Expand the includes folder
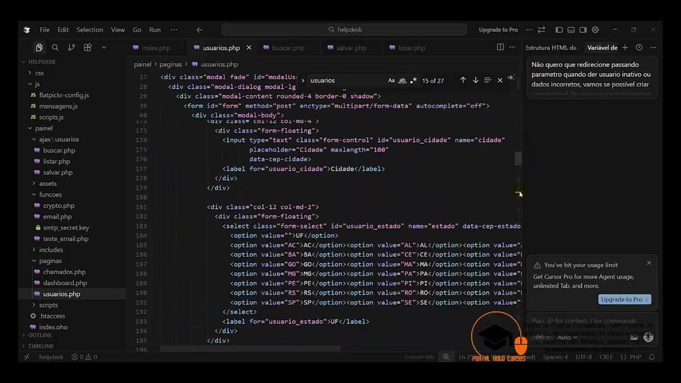The width and height of the screenshot is (681, 383). pyautogui.click(x=51, y=250)
